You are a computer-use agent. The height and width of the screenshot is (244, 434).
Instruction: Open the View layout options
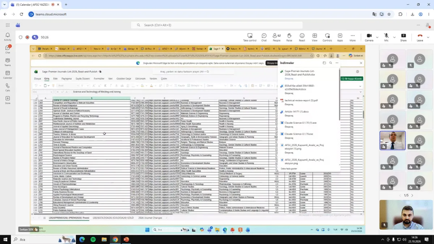pos(315,37)
